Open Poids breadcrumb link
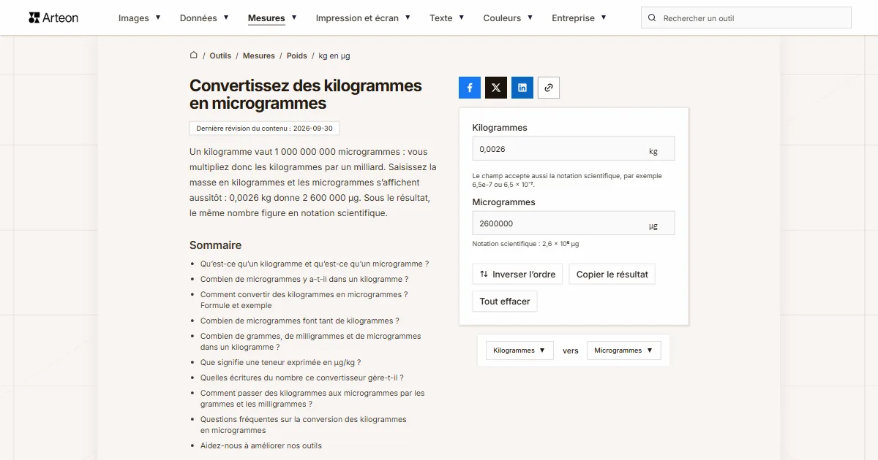 click(297, 55)
